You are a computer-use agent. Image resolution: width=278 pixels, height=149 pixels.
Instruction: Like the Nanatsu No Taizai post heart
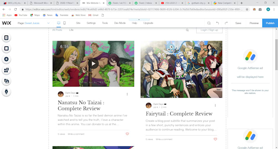[127, 134]
